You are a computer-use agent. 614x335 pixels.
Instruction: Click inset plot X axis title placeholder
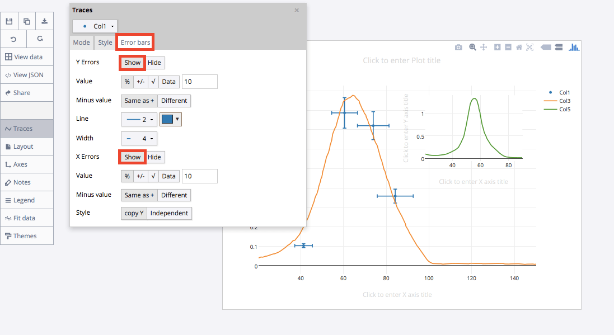pyautogui.click(x=474, y=182)
